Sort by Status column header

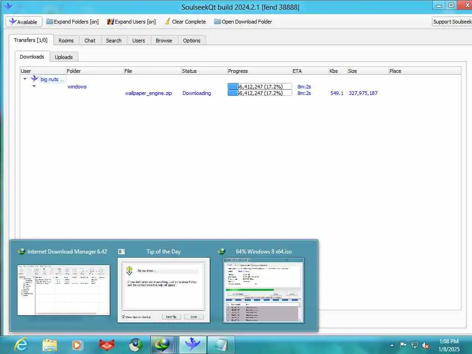204,71
